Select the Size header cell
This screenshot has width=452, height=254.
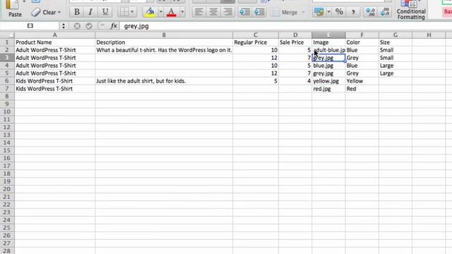click(x=395, y=42)
